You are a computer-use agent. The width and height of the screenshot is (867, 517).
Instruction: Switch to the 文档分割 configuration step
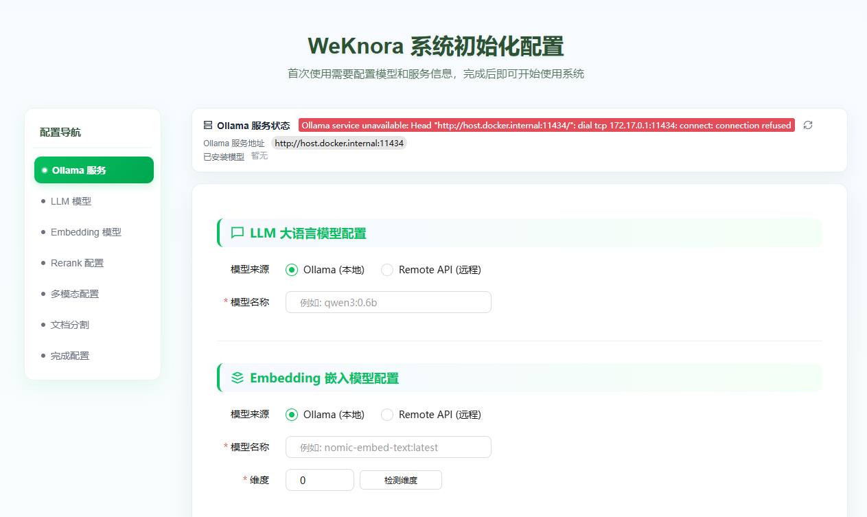tap(70, 324)
